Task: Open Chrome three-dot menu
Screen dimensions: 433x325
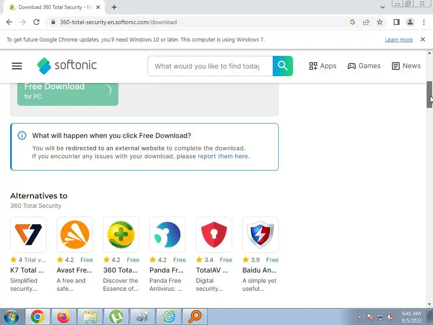Action: point(424,22)
